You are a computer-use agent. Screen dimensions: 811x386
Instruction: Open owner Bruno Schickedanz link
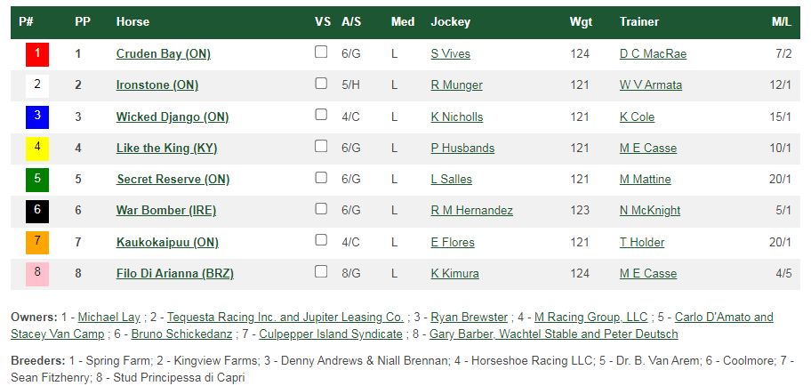[x=181, y=334]
